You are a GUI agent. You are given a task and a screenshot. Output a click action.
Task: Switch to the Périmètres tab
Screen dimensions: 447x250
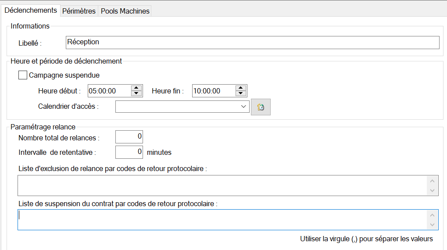pos(79,11)
